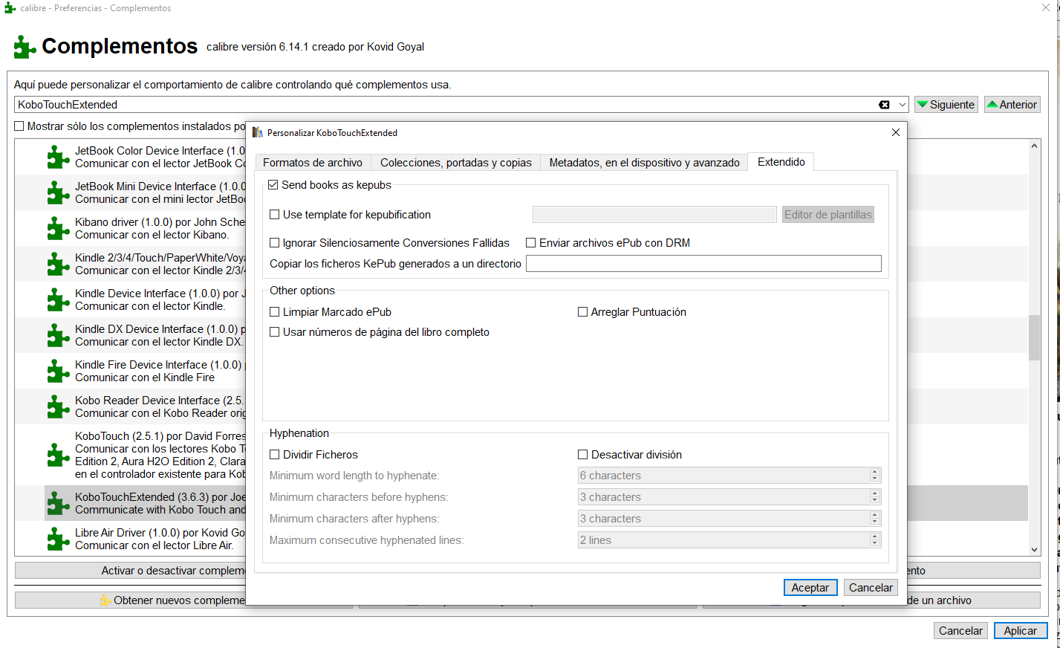Click Activar o desactivar complemento button
Image resolution: width=1060 pixels, height=648 pixels.
(x=130, y=571)
